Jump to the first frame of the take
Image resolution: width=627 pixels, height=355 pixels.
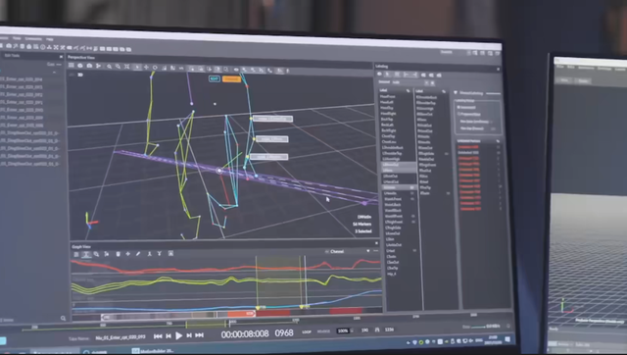pyautogui.click(x=158, y=336)
